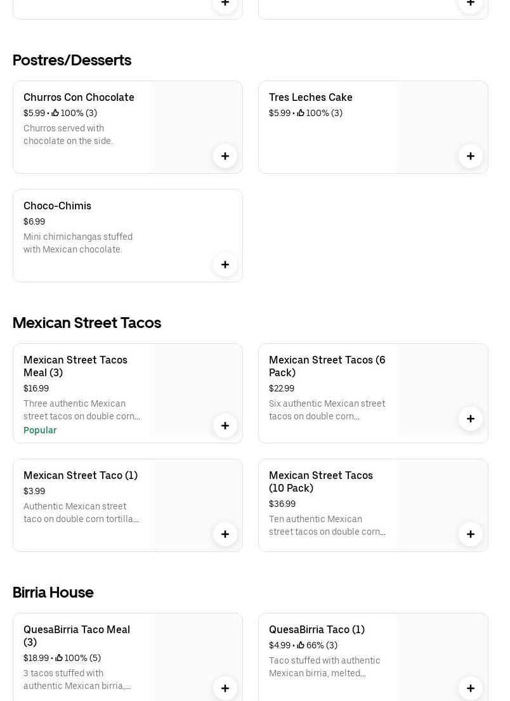Add QuesaBirria Taco (1) to cart
The image size is (510, 701).
[471, 688]
